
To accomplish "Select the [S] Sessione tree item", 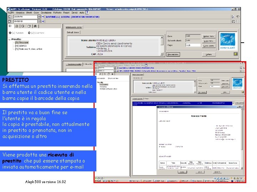I will (22, 42).
